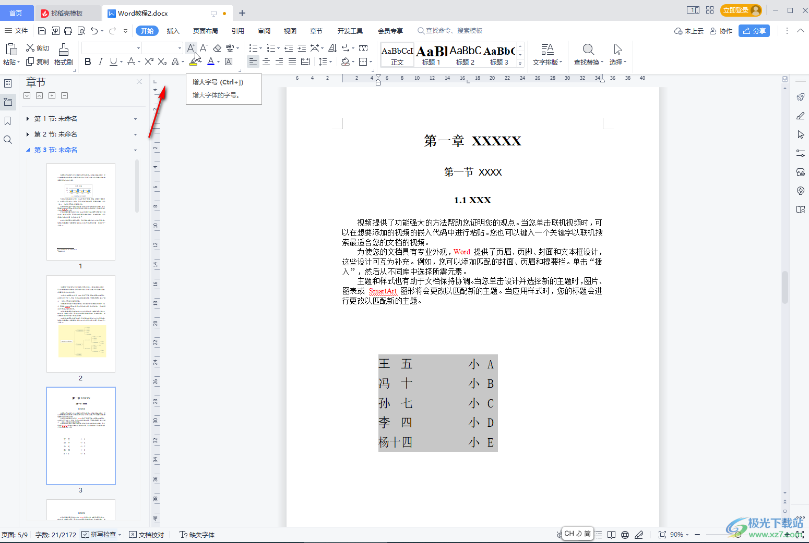Set center text alignment
The height and width of the screenshot is (543, 809).
(x=266, y=61)
